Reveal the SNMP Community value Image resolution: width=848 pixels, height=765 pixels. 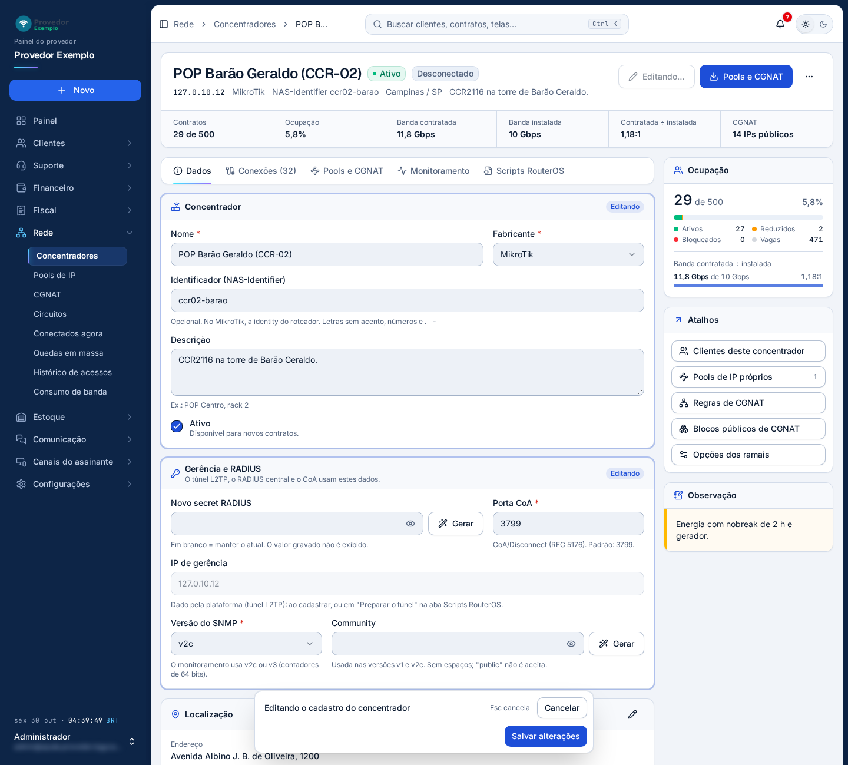571,644
